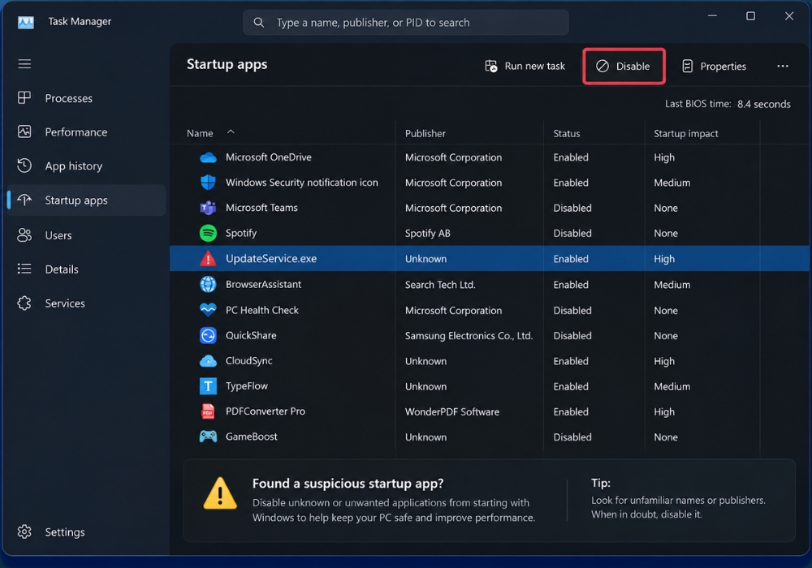This screenshot has height=568, width=812.
Task: Click the UpdateService.exe warning triangle icon
Action: (208, 258)
